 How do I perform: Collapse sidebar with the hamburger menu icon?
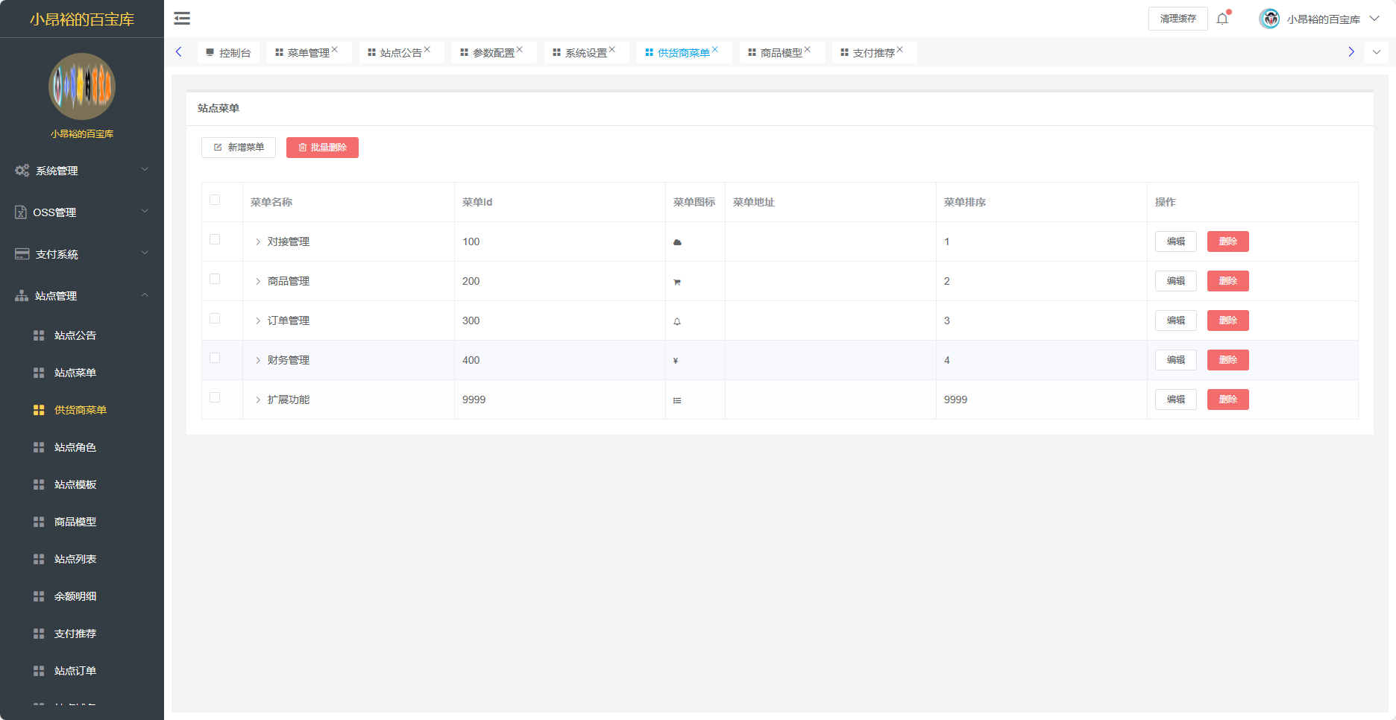click(x=182, y=19)
